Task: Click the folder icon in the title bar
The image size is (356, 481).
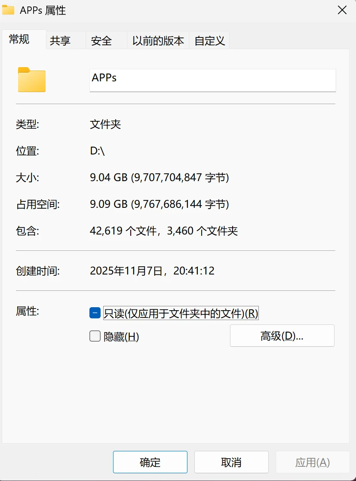Action: pos(8,10)
